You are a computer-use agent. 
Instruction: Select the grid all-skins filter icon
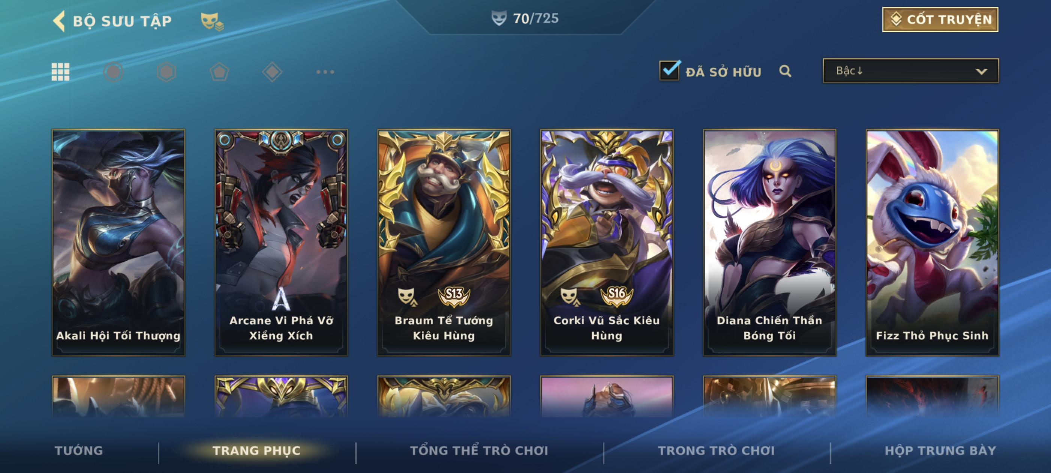[60, 72]
